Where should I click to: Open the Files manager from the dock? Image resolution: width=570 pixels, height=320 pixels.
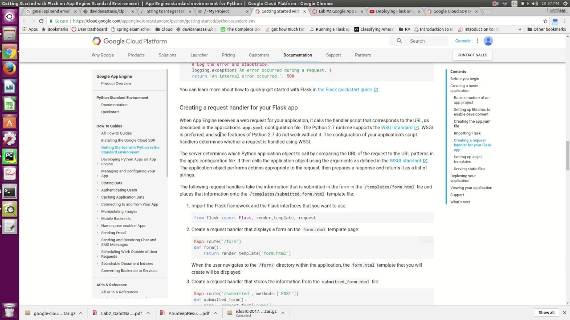(x=9, y=34)
